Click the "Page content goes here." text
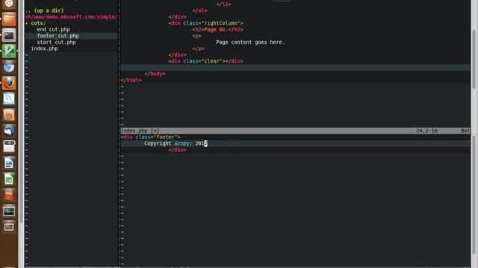The height and width of the screenshot is (268, 478). coord(250,42)
